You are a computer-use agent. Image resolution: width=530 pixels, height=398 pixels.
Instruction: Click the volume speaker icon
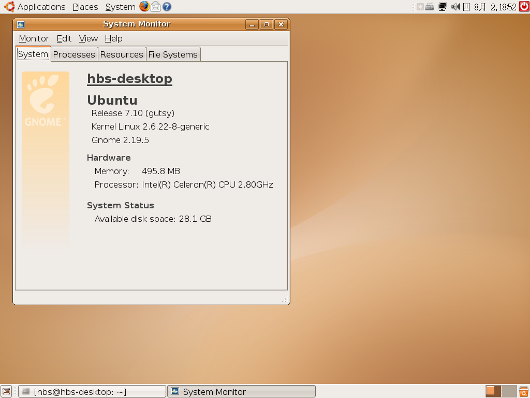tap(455, 6)
